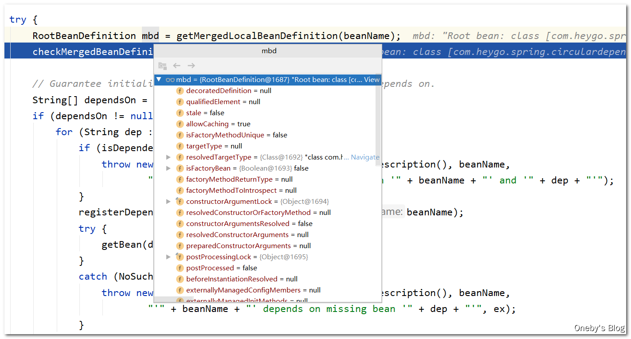631x339 pixels.
Task: Click 'if (dependsOn != null' condition
Action: 93,116
